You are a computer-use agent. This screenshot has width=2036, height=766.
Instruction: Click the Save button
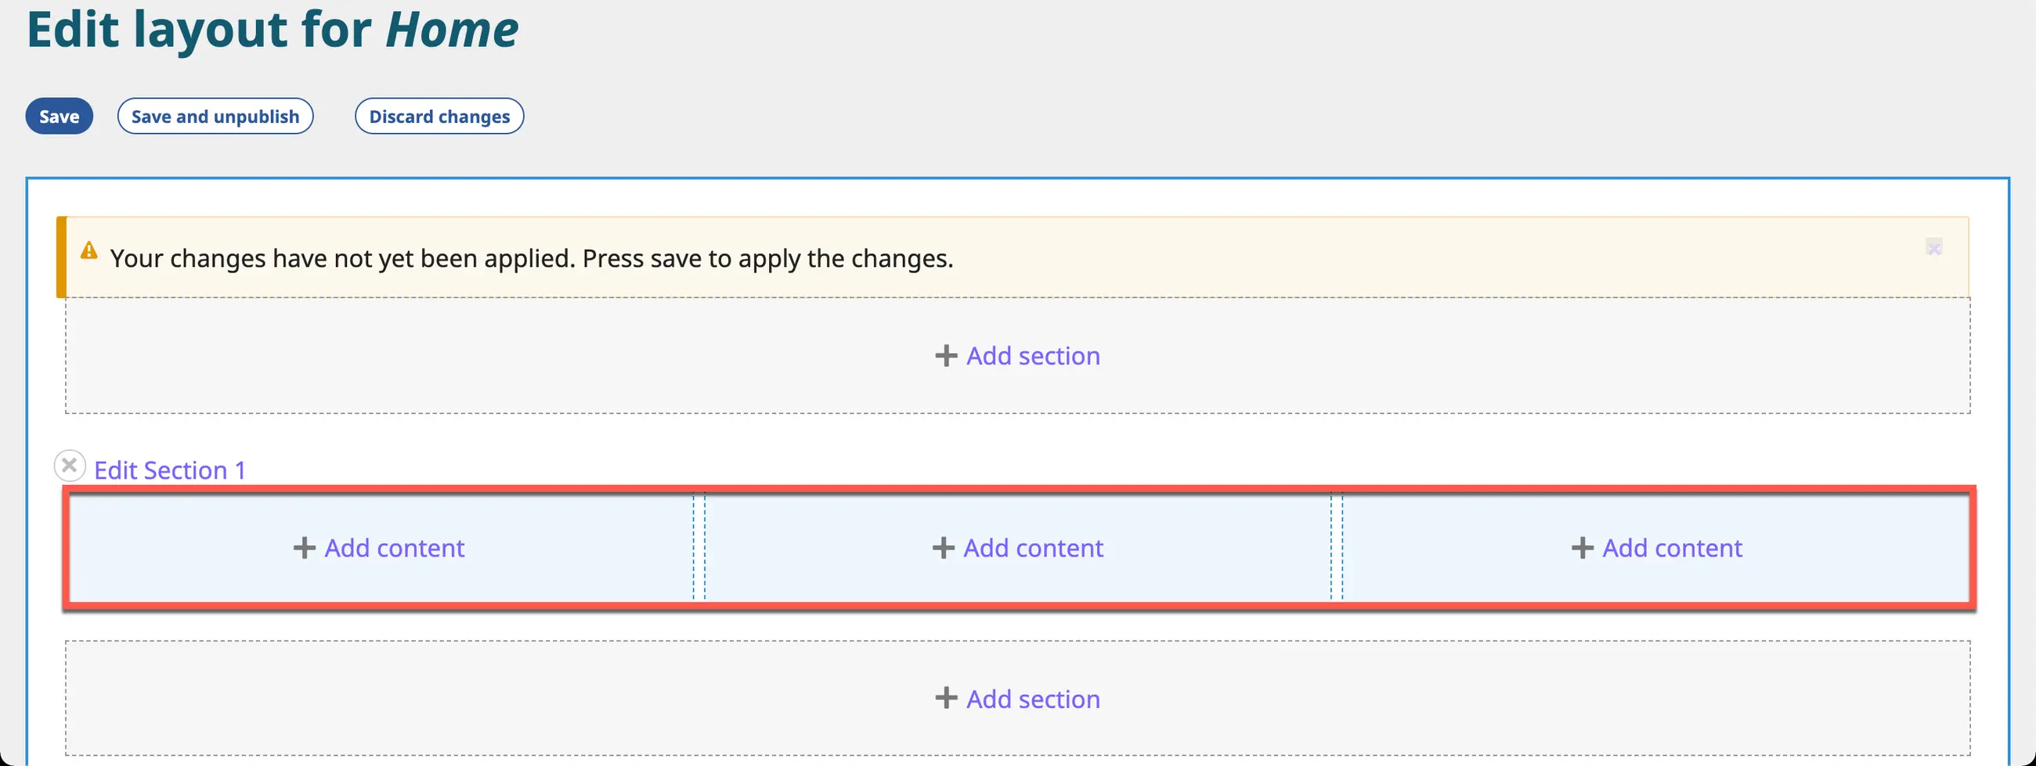coord(60,116)
